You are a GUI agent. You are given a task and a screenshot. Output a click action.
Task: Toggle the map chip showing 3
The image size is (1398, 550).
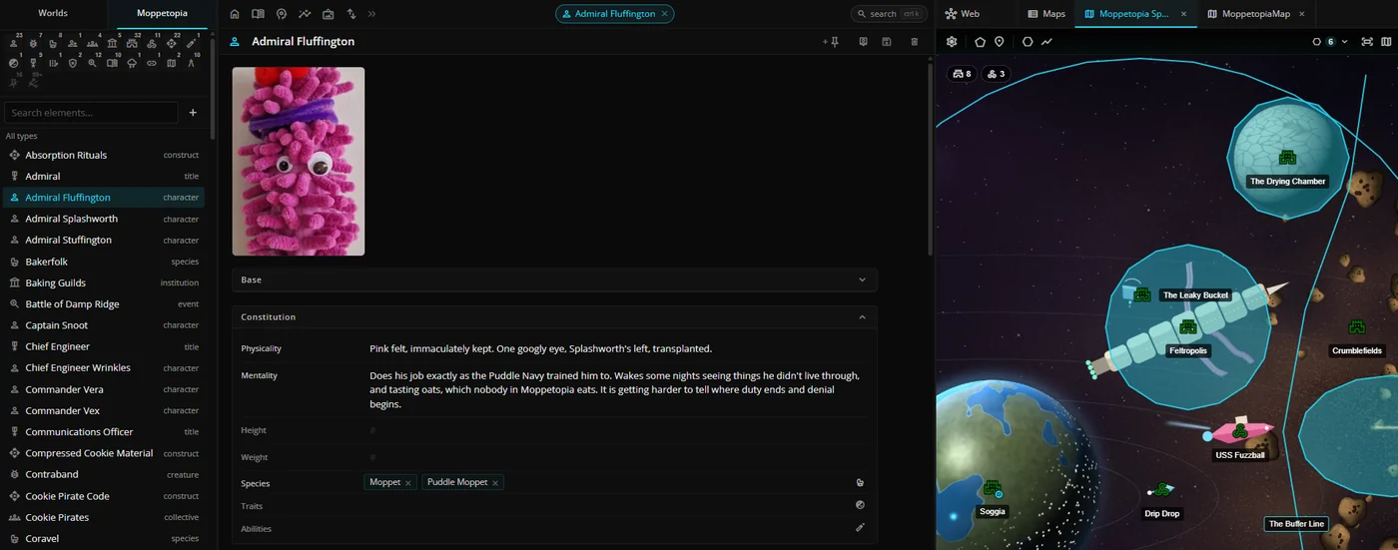tap(995, 74)
